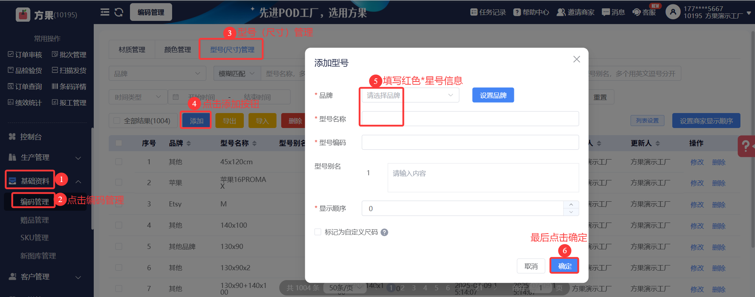Open 消息 messages
Screen dimensions: 755x297
pos(613,12)
